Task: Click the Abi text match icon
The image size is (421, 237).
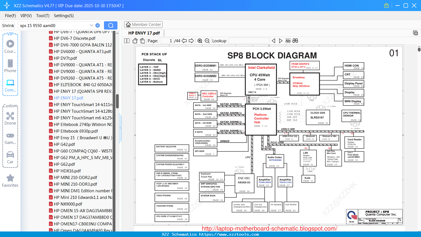Action: pyautogui.click(x=288, y=41)
